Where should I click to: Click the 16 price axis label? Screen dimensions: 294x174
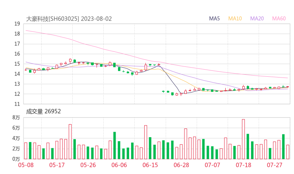[17, 54]
